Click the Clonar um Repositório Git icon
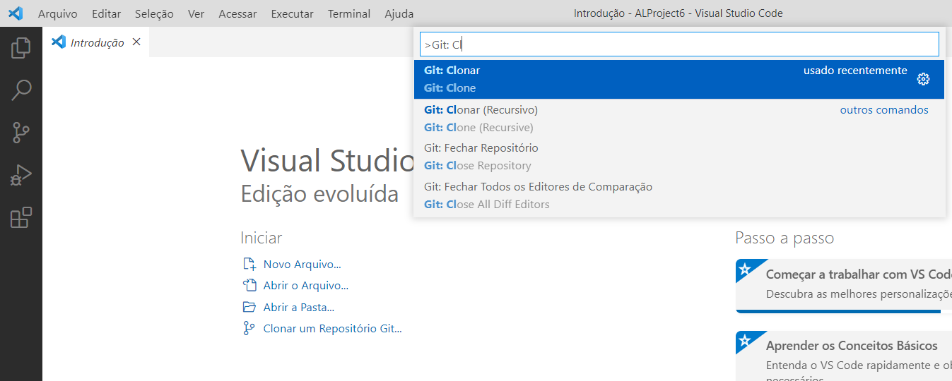The width and height of the screenshot is (952, 381). (249, 328)
